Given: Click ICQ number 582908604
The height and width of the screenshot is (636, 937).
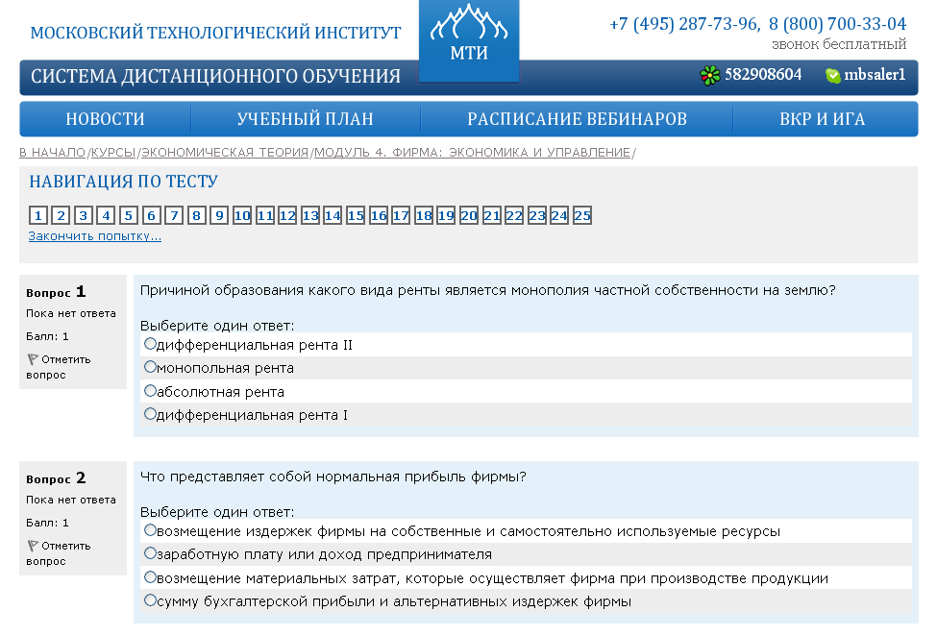Looking at the screenshot, I should (763, 75).
